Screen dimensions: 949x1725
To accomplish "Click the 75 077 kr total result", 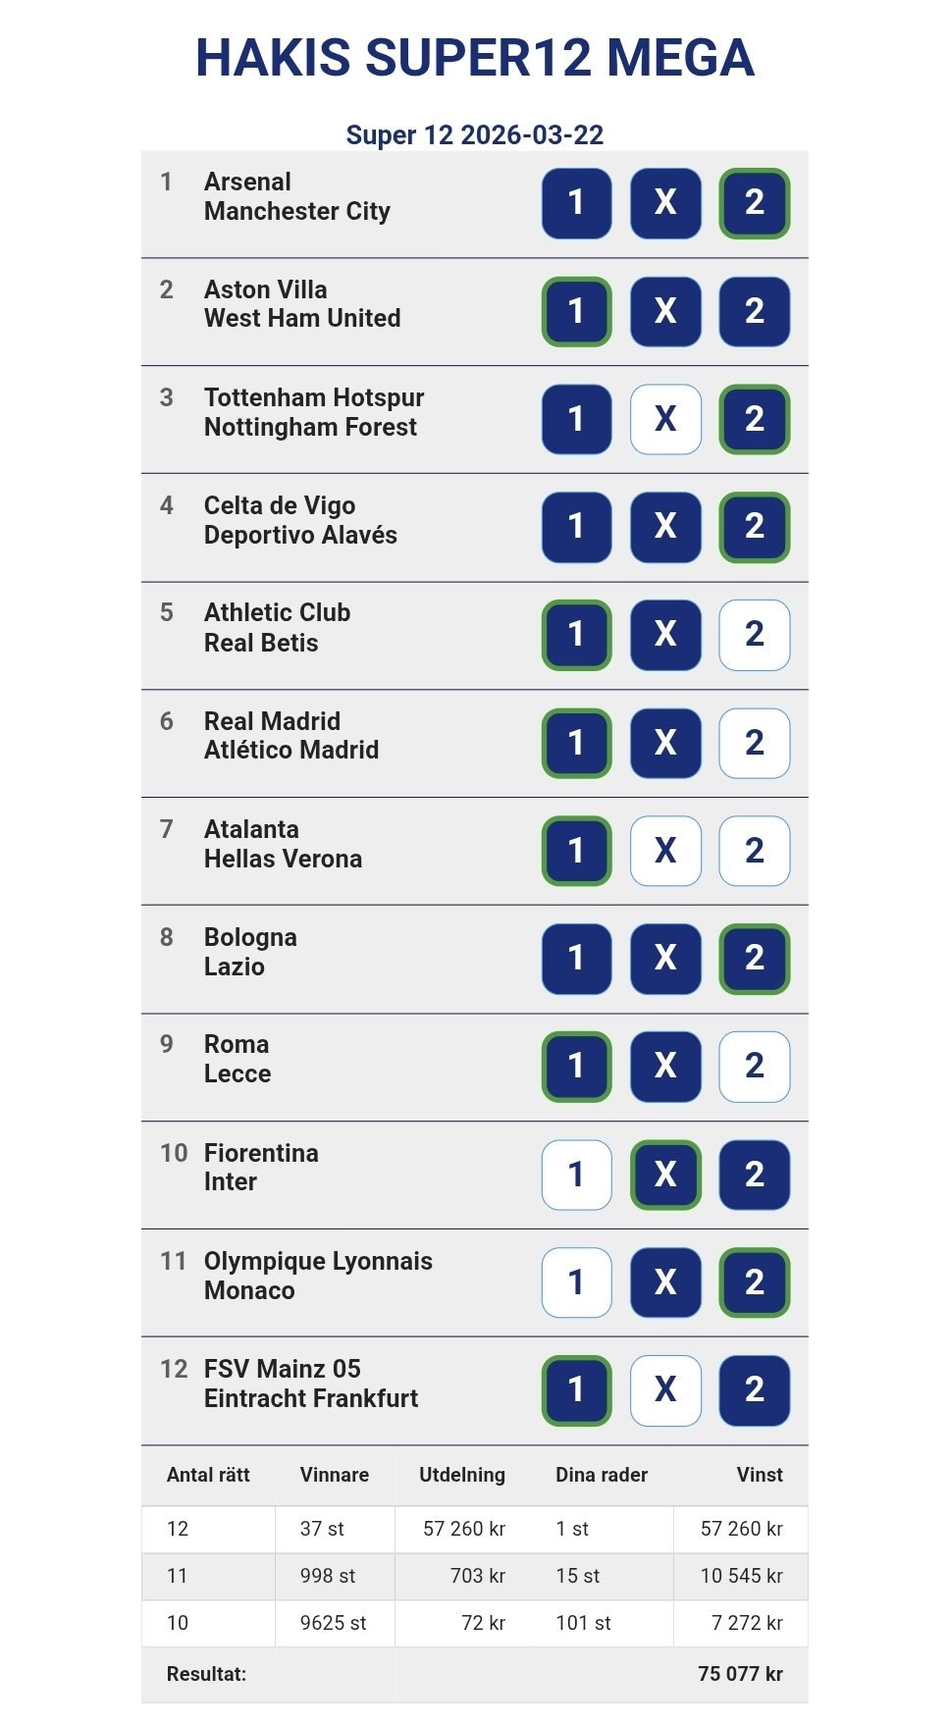I will tap(740, 1674).
